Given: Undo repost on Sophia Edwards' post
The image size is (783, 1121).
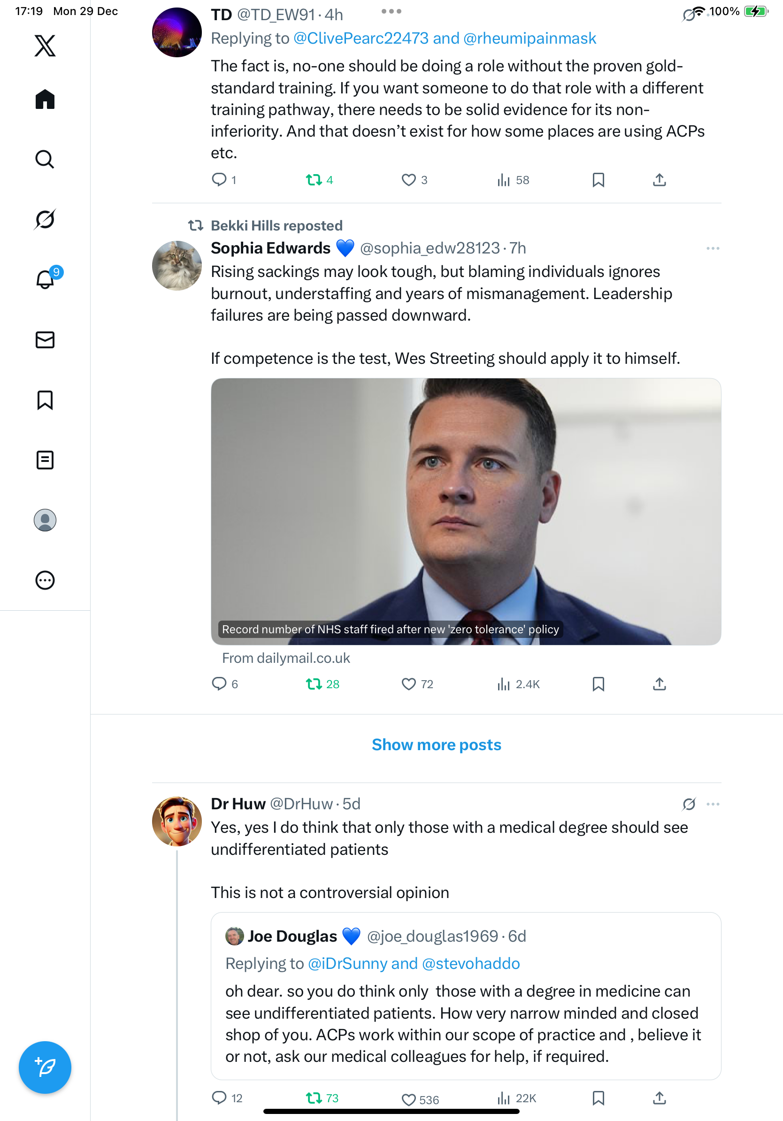Looking at the screenshot, I should [x=314, y=684].
